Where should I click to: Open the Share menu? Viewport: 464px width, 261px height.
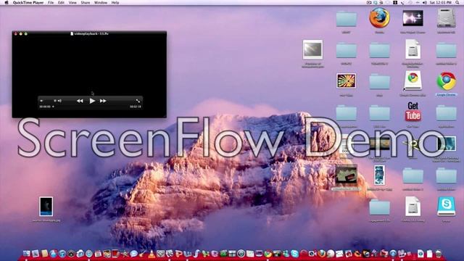click(86, 3)
